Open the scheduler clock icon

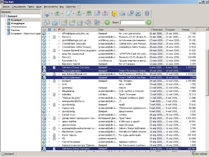point(55,22)
